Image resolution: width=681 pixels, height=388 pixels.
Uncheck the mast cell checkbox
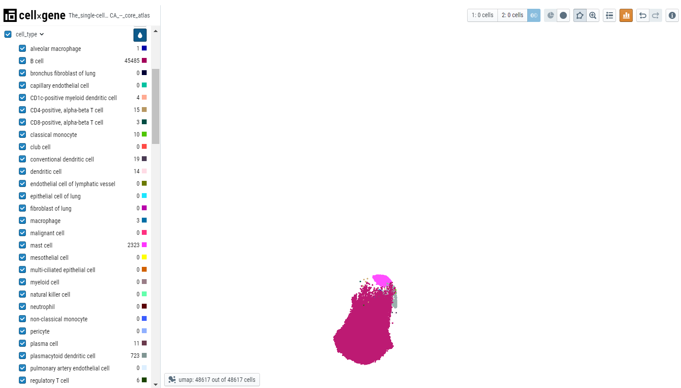pyautogui.click(x=22, y=245)
